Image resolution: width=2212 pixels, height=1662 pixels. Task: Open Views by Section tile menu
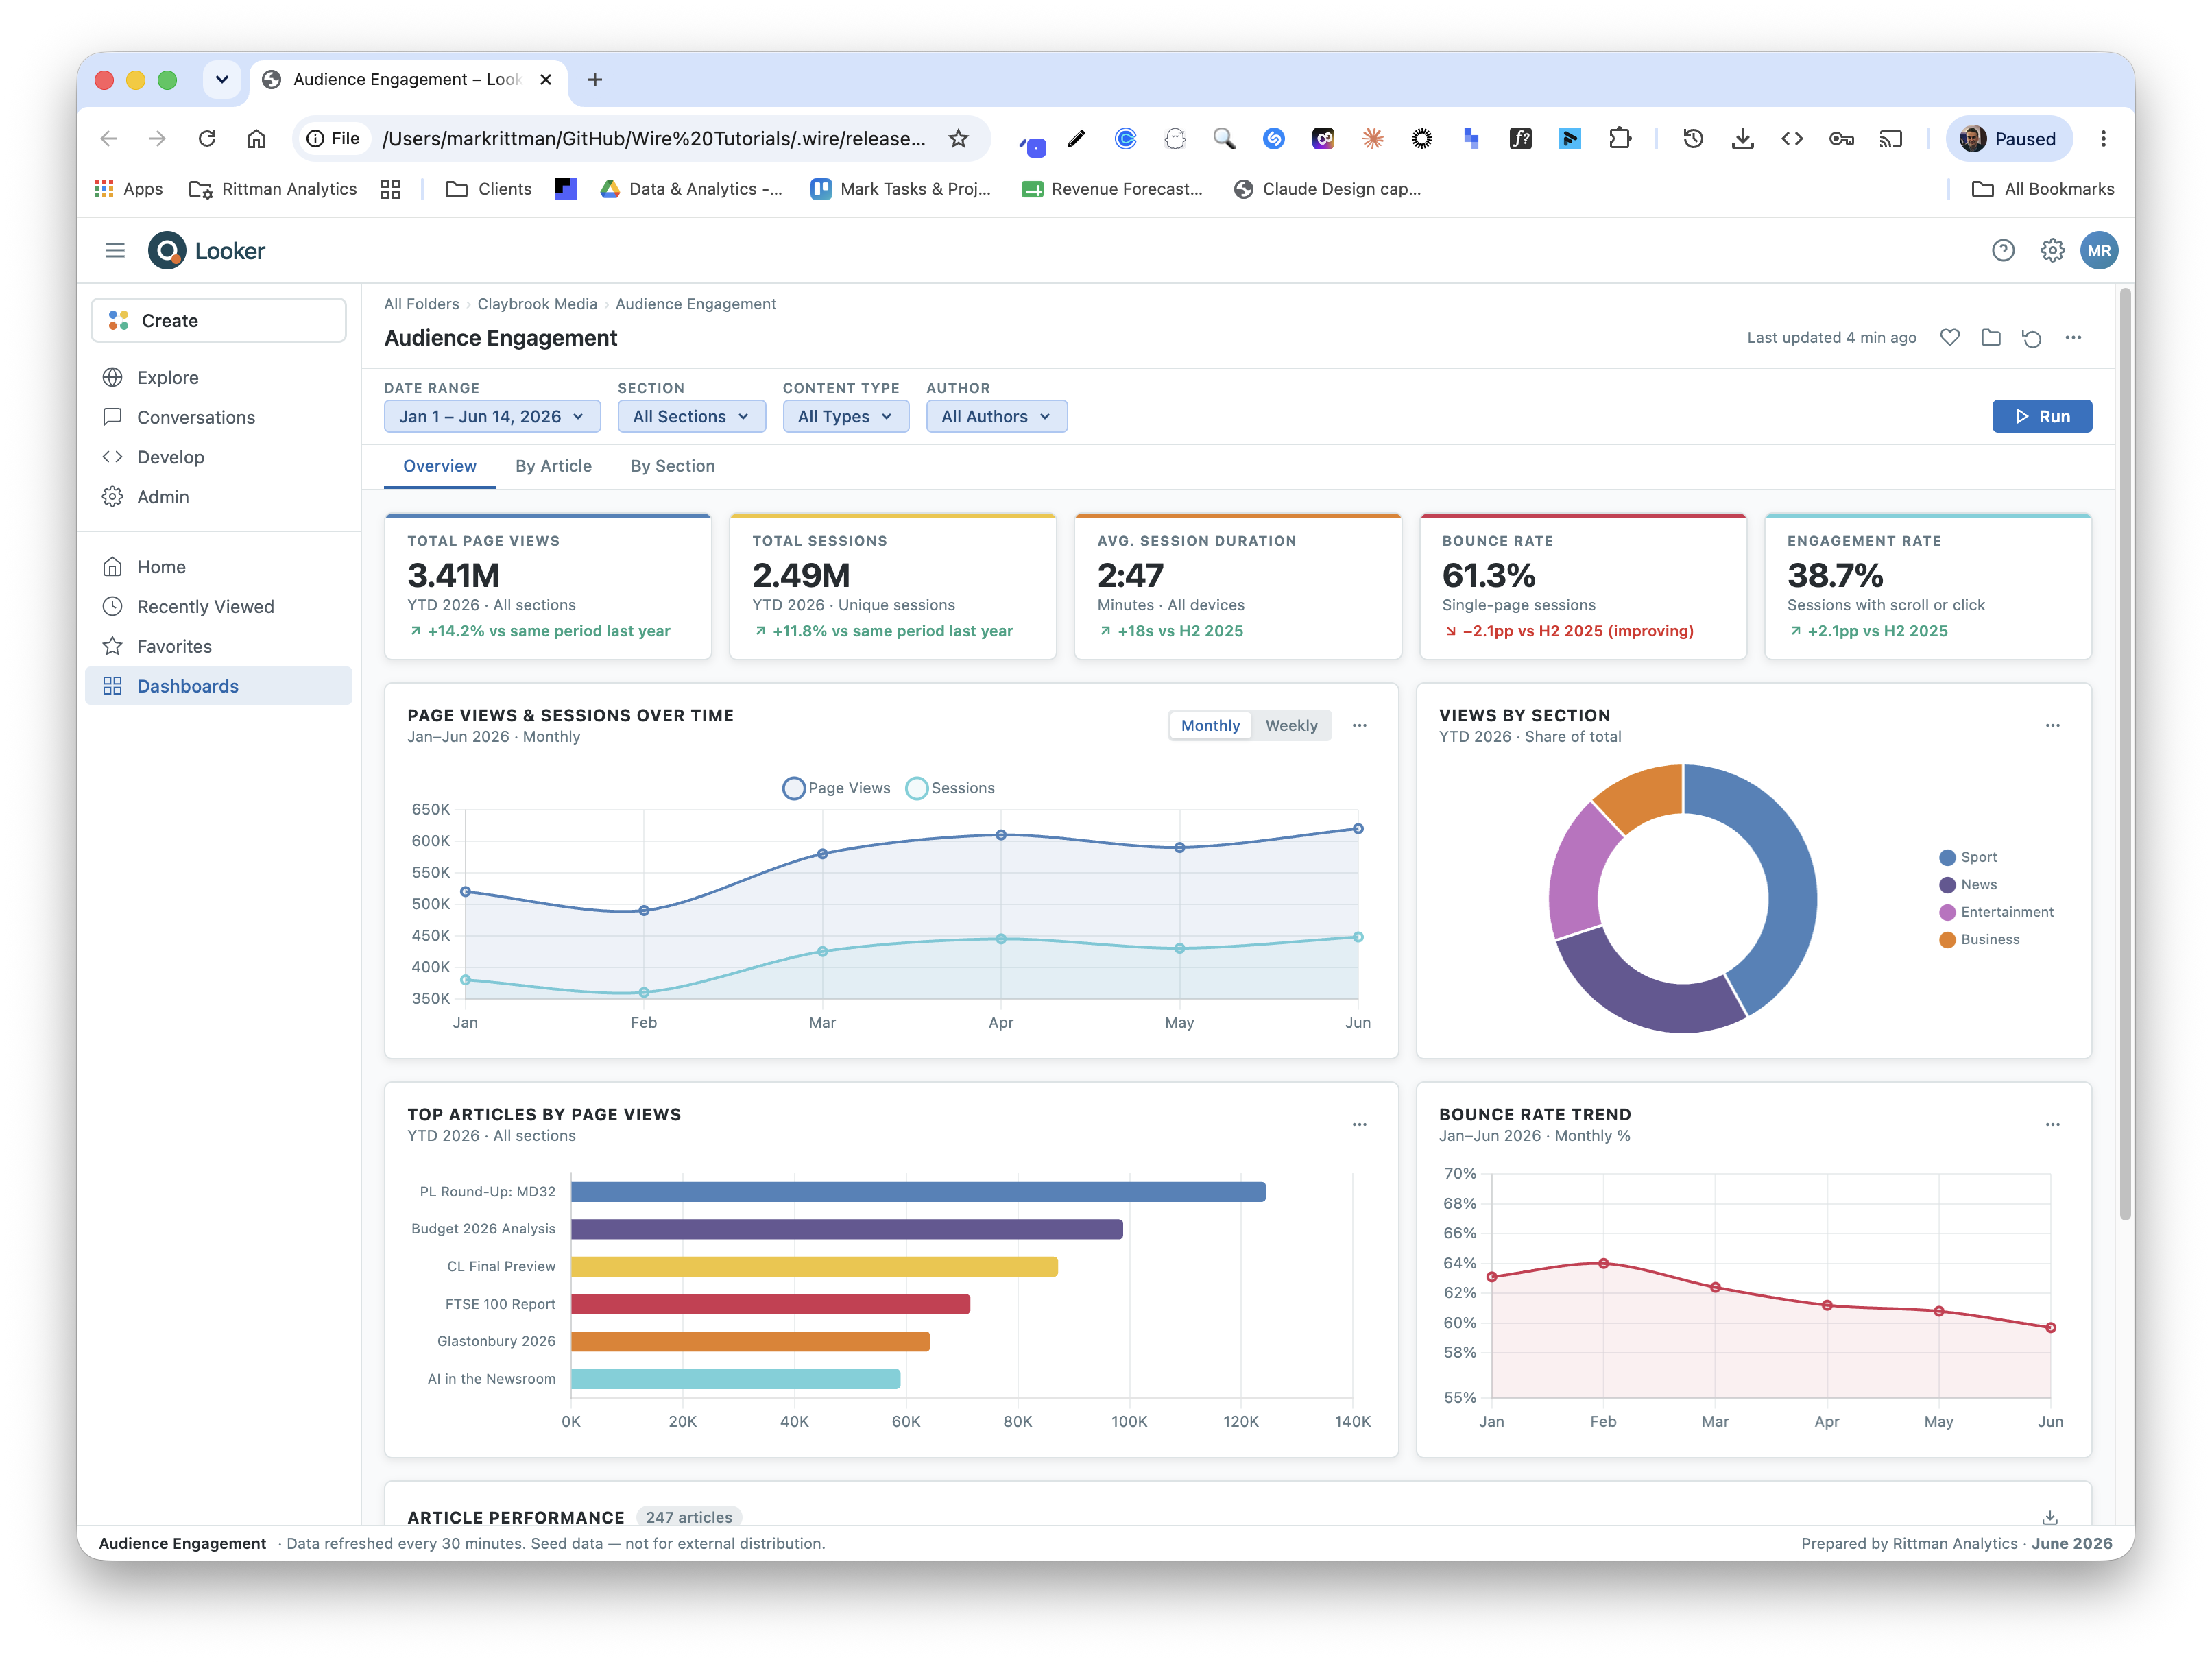click(2052, 725)
